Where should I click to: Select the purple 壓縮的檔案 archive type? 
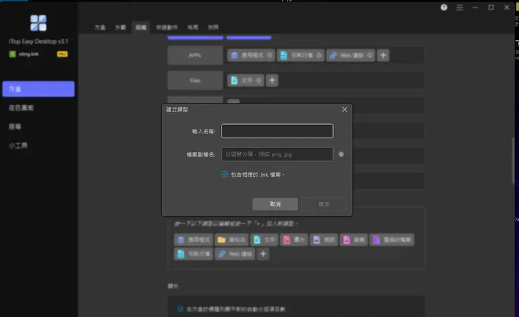(x=391, y=240)
